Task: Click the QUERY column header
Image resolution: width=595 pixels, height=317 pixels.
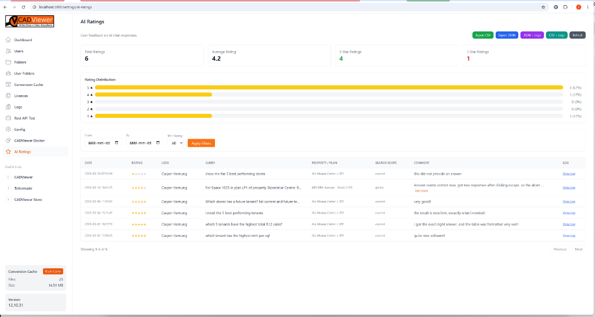Action: 210,163
